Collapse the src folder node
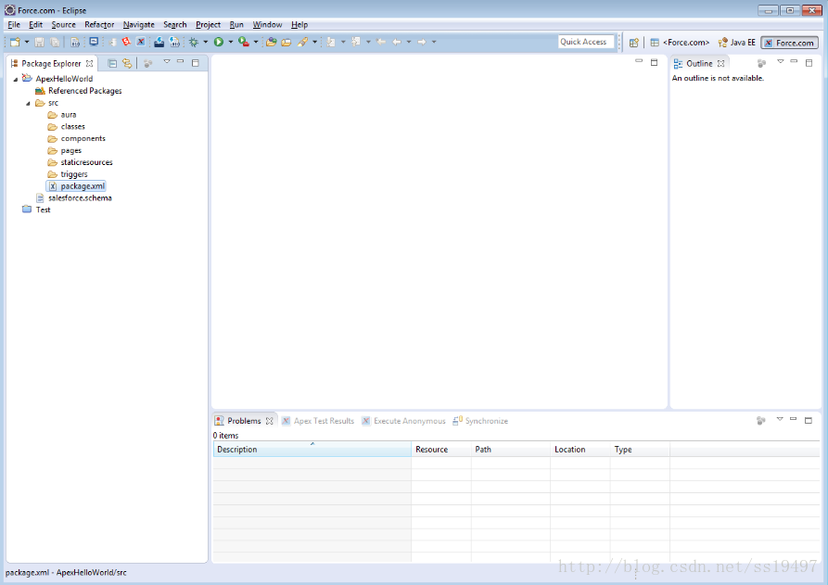Viewport: 828px width, 585px height. pyautogui.click(x=28, y=104)
